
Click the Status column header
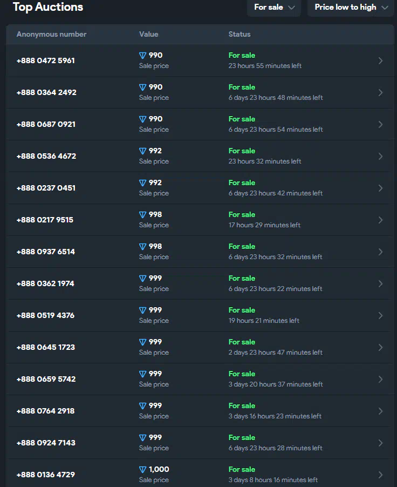[x=239, y=34]
